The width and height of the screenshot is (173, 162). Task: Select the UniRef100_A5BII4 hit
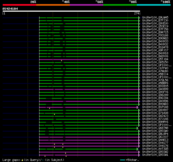[x=155, y=74]
